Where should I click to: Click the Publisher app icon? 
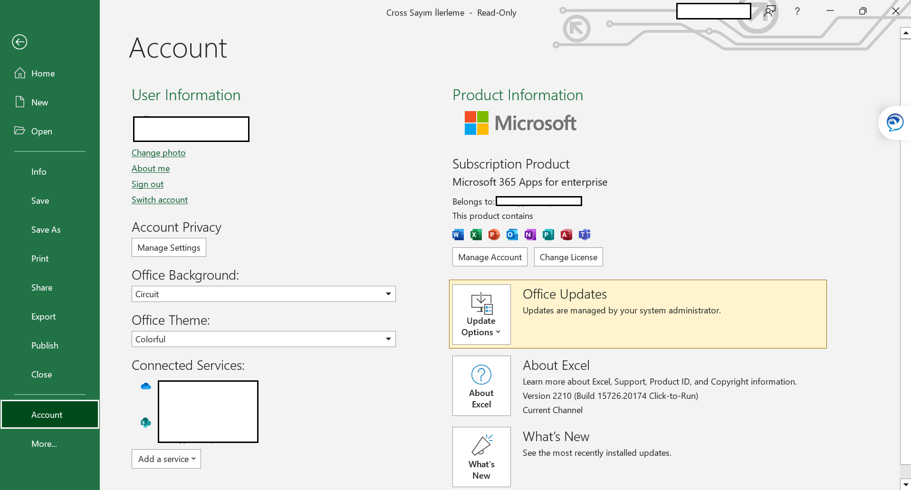point(548,235)
